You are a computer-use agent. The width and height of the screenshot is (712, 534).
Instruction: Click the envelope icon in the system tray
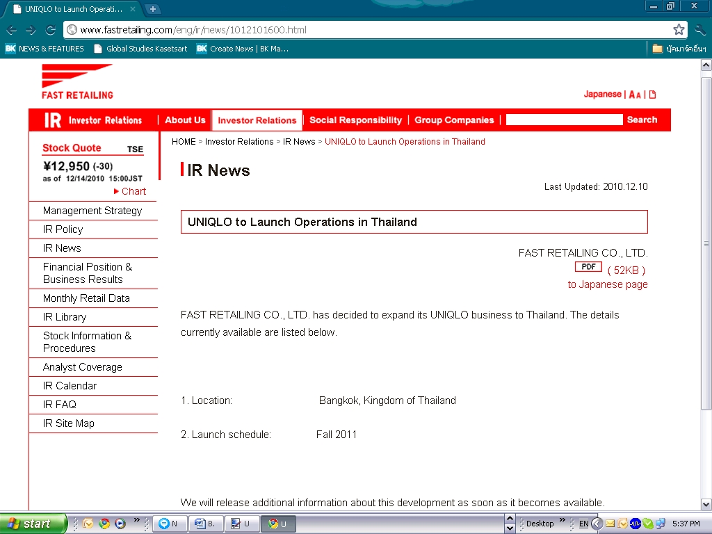609,524
